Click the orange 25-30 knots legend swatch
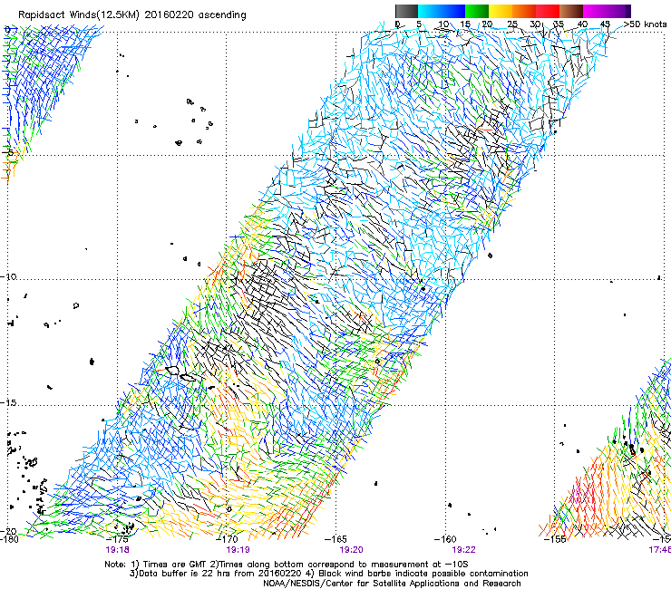Image resolution: width=671 pixels, height=589 pixels. coord(524,11)
